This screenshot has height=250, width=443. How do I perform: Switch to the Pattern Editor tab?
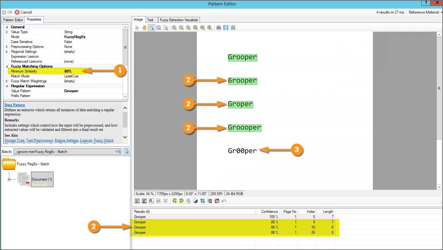click(13, 20)
